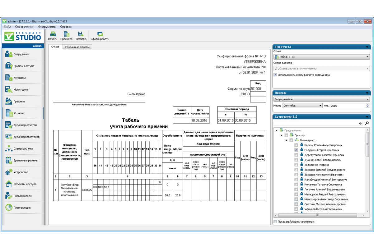Select the checkbox for Дудин Сергей Владимирович
The width and height of the screenshot is (374, 249).
point(296,160)
